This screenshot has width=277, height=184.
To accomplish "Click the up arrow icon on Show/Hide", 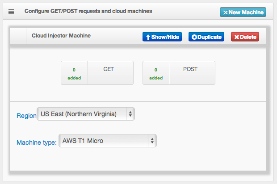I will pyautogui.click(x=148, y=37).
